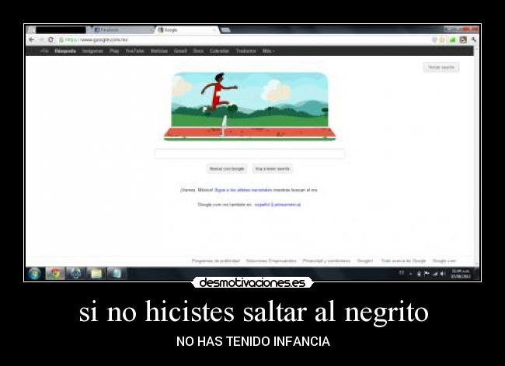505x366 pixels.
Task: Click the network signal tray icon
Action: tap(435, 274)
